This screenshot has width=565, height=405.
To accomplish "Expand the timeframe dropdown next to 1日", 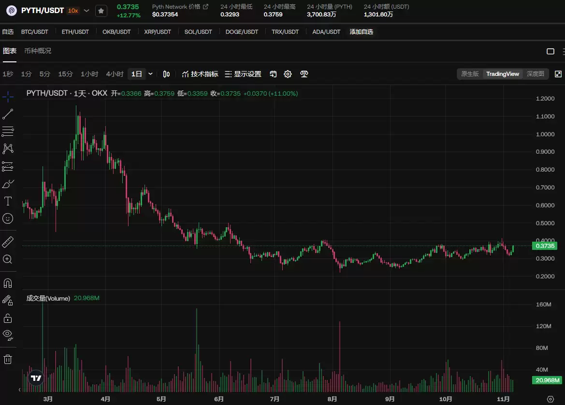I will pyautogui.click(x=149, y=74).
